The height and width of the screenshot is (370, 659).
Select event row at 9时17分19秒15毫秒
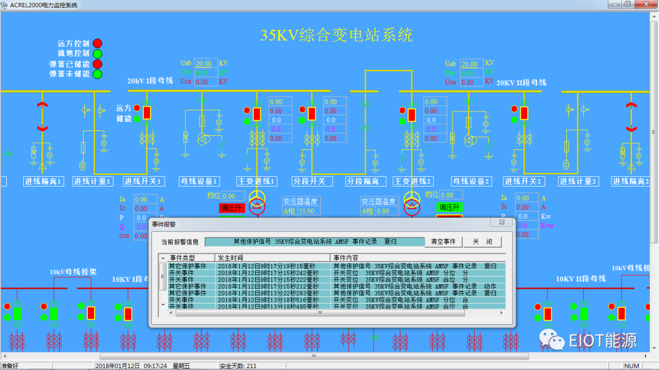[336, 266]
